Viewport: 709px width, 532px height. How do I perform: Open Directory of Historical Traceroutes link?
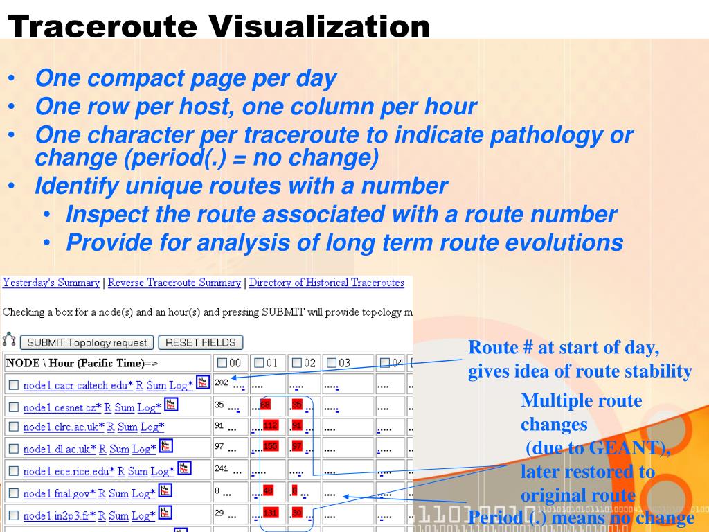327,283
